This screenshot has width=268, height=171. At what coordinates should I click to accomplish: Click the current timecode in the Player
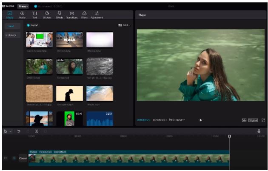pyautogui.click(x=143, y=120)
